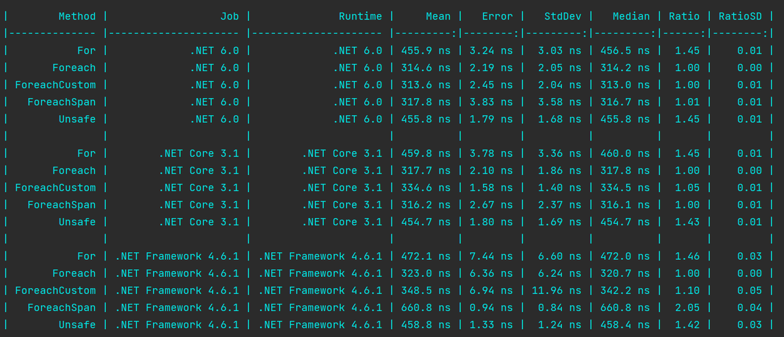Select the mean value '313.6 ns'

(x=425, y=85)
